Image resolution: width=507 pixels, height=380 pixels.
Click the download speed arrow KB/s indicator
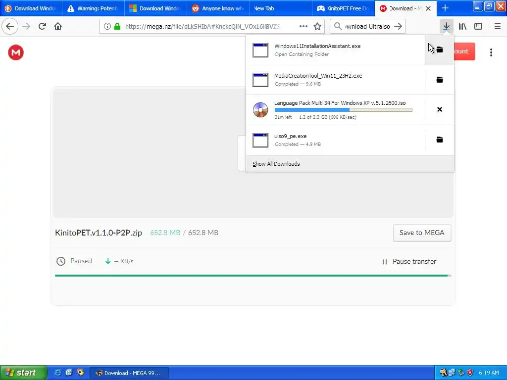(x=119, y=261)
